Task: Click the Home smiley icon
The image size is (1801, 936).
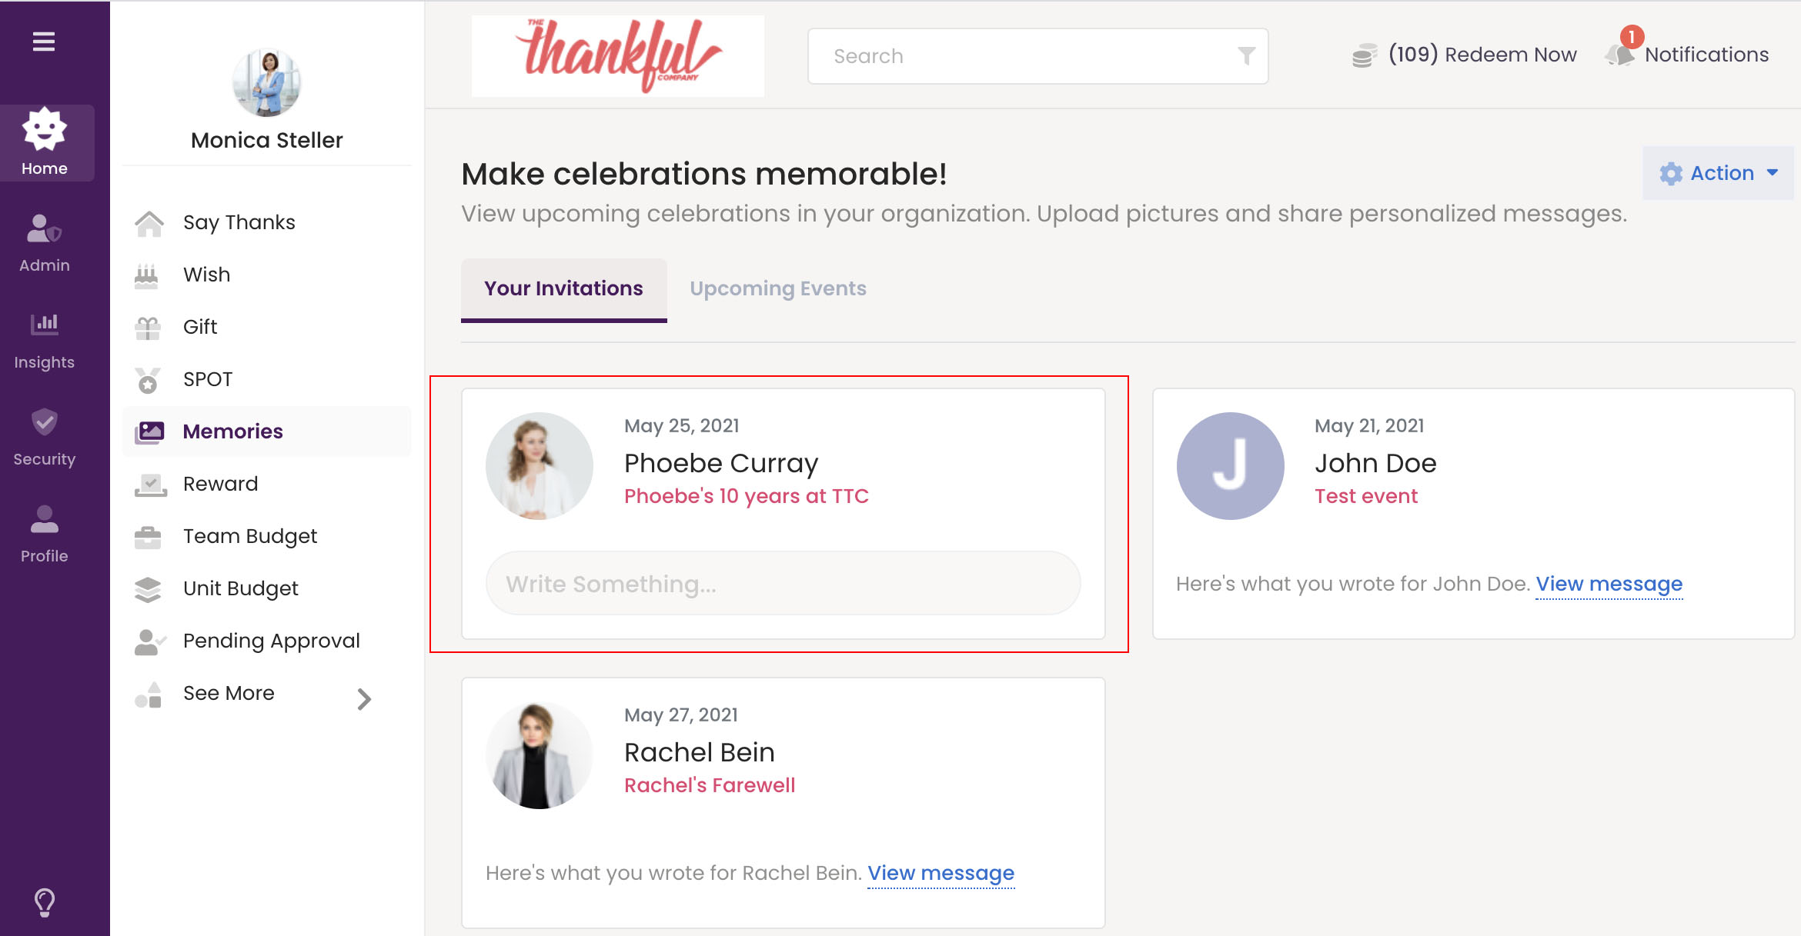Action: coord(45,129)
